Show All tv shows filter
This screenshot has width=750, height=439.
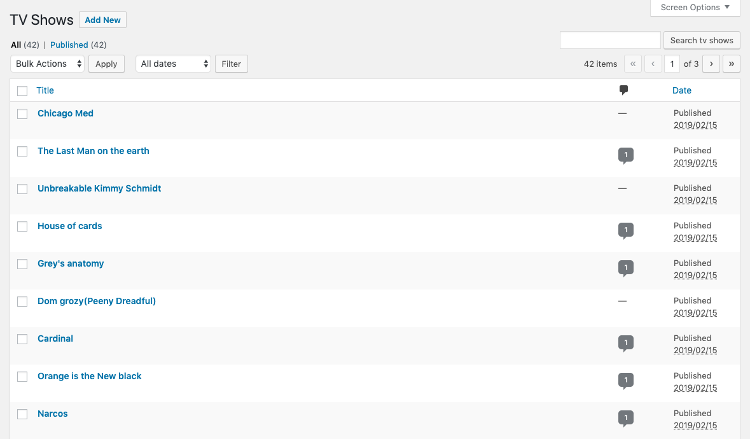tap(16, 45)
